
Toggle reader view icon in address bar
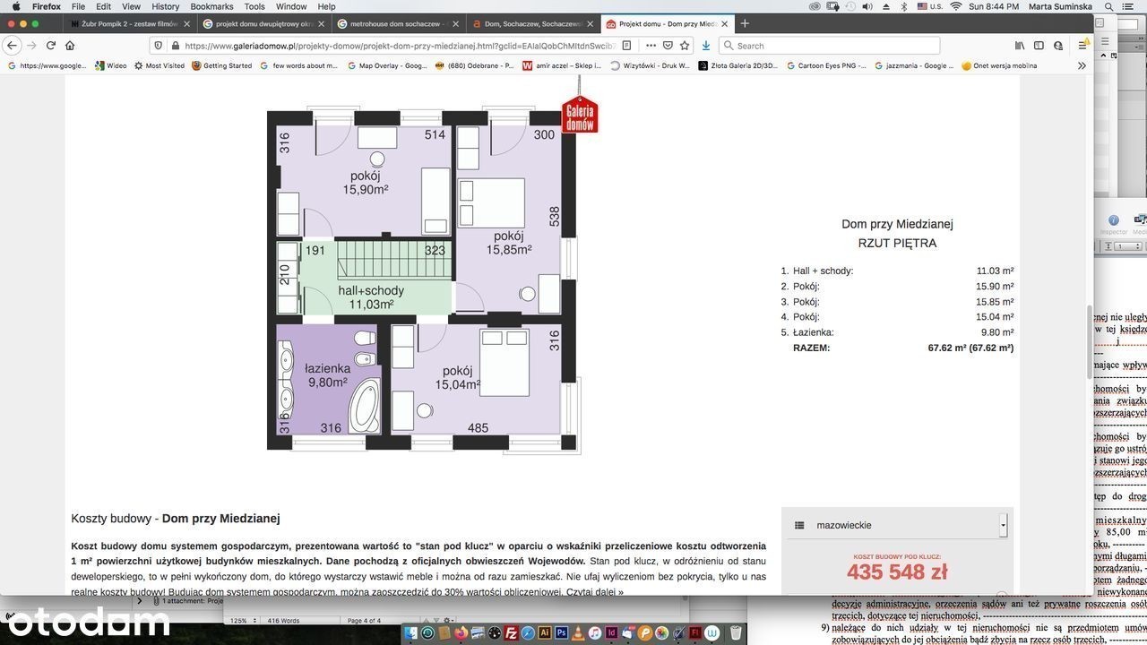627,46
